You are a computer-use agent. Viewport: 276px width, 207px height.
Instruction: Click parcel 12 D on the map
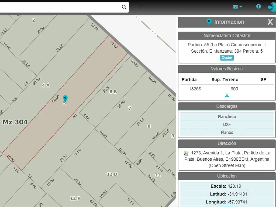point(112,174)
